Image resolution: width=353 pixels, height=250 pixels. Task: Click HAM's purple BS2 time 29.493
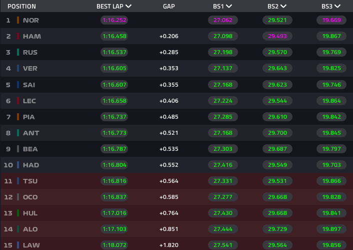(277, 37)
